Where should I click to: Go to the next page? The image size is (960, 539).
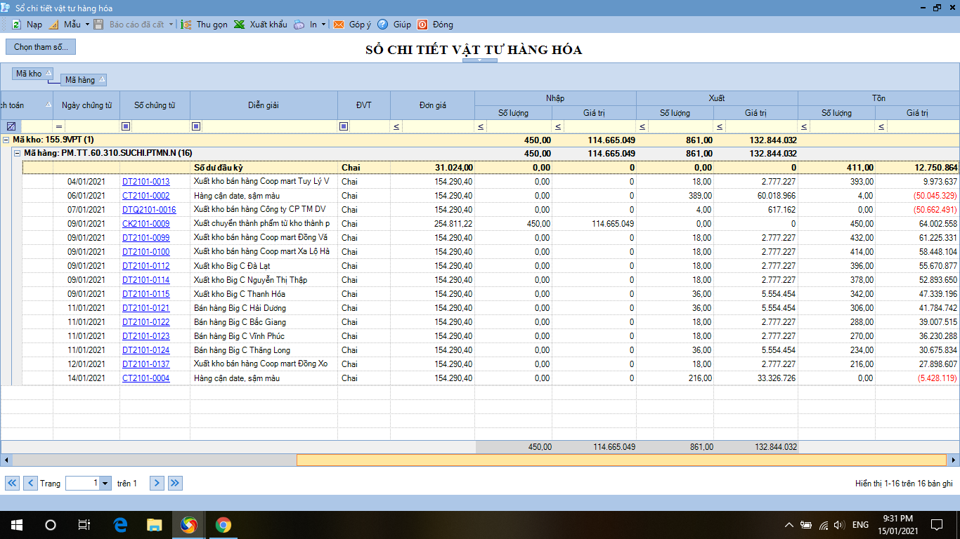157,483
